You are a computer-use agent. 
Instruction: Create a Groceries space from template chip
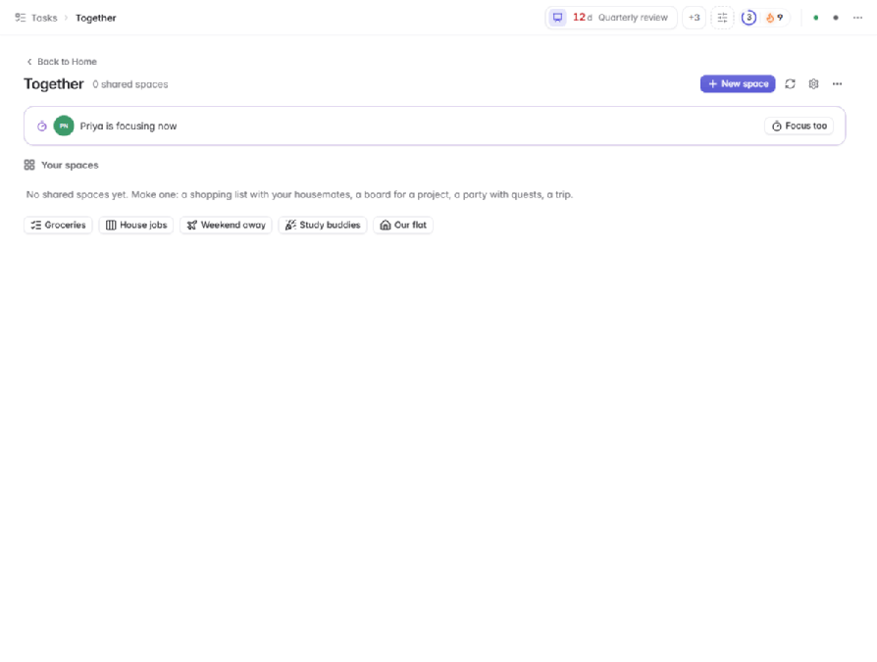pos(58,225)
